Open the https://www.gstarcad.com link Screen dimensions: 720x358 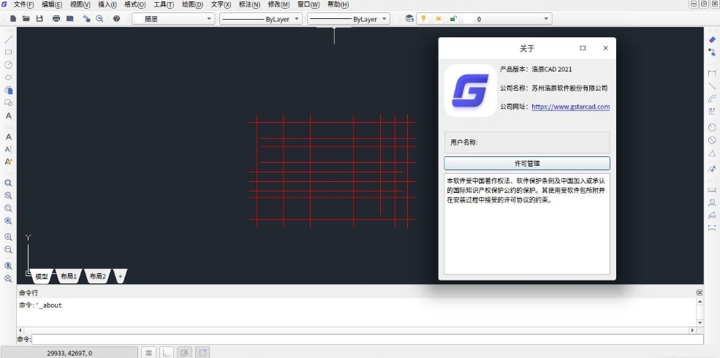pyautogui.click(x=570, y=107)
